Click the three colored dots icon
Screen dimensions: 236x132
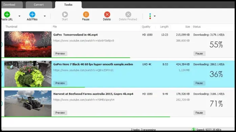(x=150, y=16)
